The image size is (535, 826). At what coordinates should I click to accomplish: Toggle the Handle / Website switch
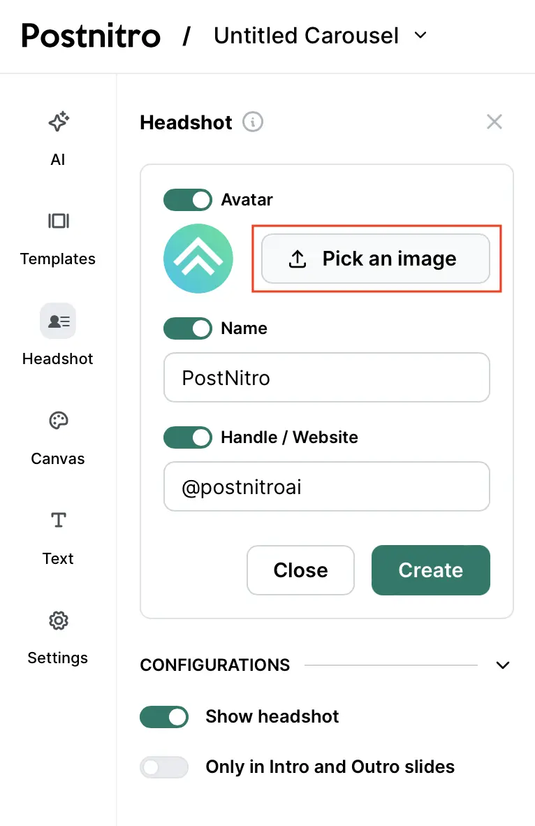point(188,437)
